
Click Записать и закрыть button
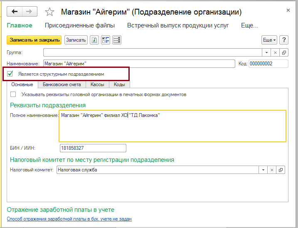[x=34, y=40]
